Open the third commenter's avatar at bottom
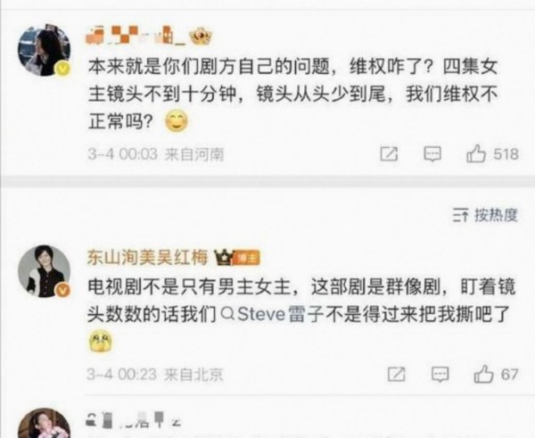The width and height of the screenshot is (535, 438). tap(44, 423)
